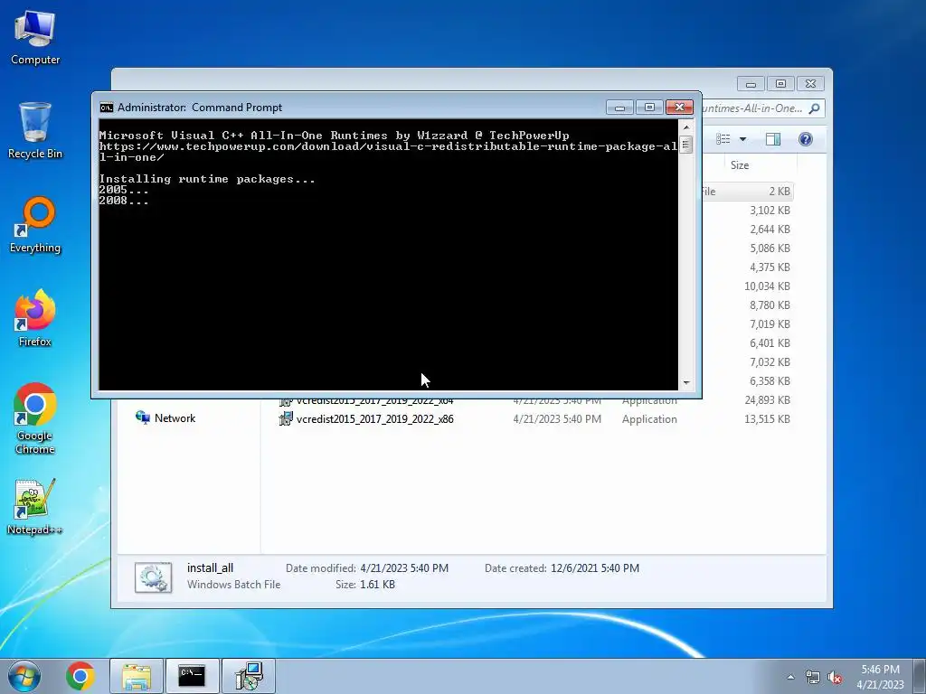Click the Date created value in details pane
This screenshot has height=694, width=926.
(x=595, y=568)
